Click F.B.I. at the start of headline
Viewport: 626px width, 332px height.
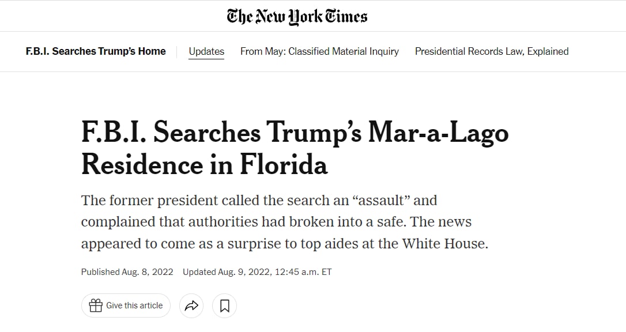point(114,133)
